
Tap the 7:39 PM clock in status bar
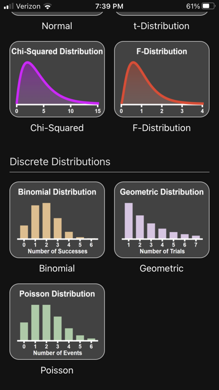[x=109, y=6]
